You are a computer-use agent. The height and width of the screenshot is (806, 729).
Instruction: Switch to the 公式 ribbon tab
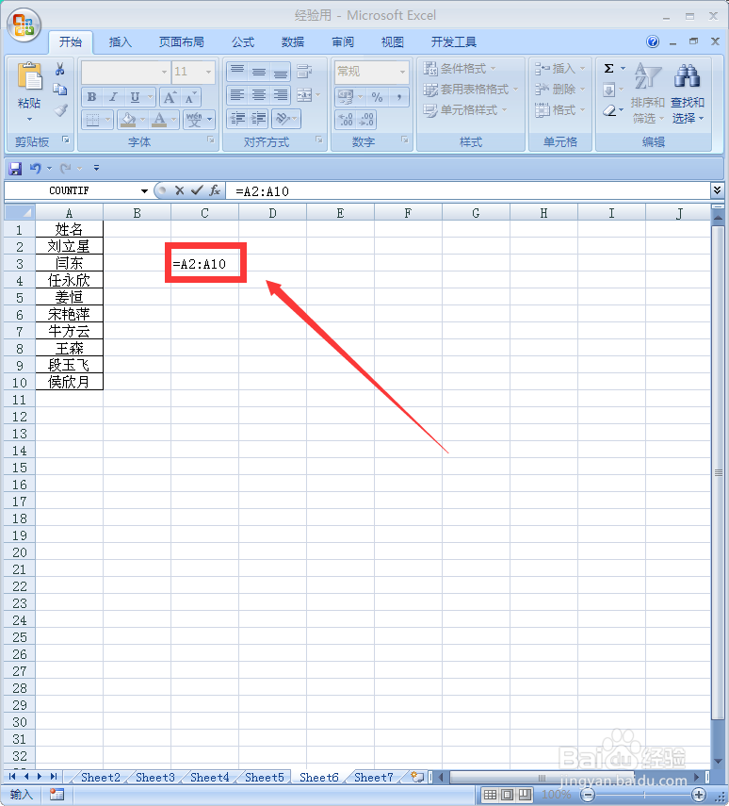coord(242,42)
